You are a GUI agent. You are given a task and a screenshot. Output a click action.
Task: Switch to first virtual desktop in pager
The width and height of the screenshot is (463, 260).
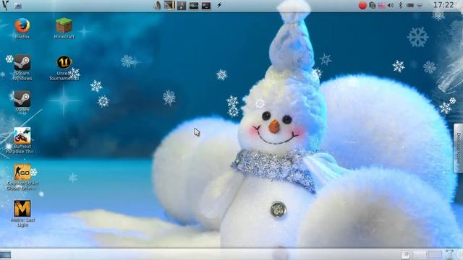pos(420,254)
